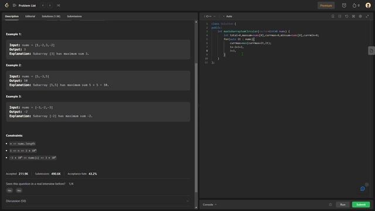
Task: Click the scroll up arrow of description
Action: click(x=196, y=22)
